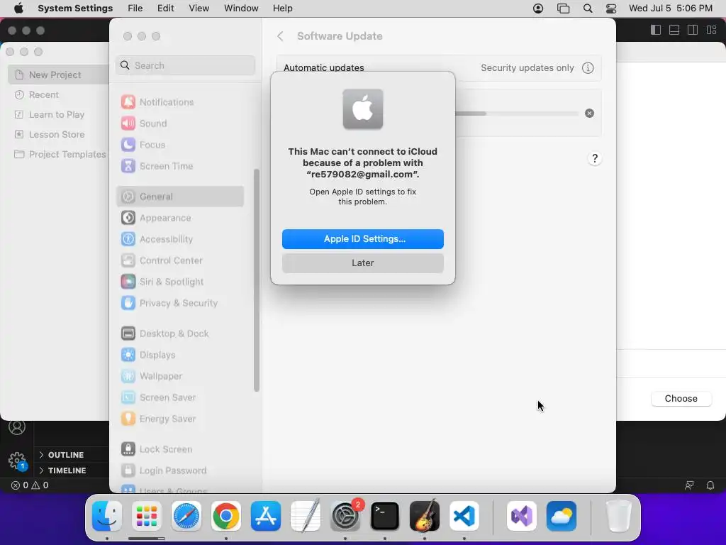Open Notifications settings in sidebar

pyautogui.click(x=180, y=102)
